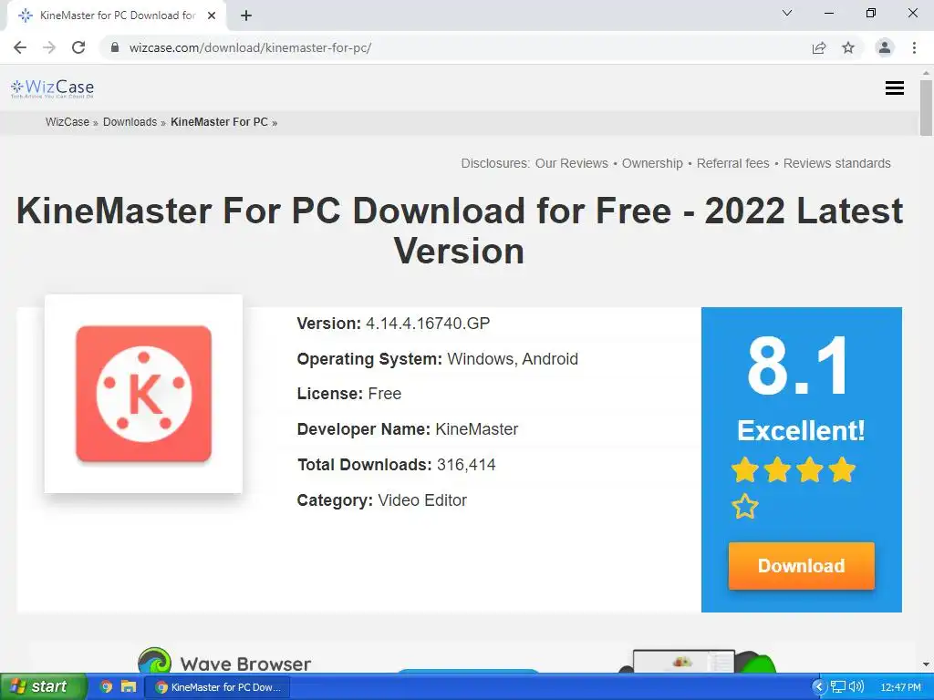
Task: Open the Chrome profile avatar
Action: [x=885, y=47]
